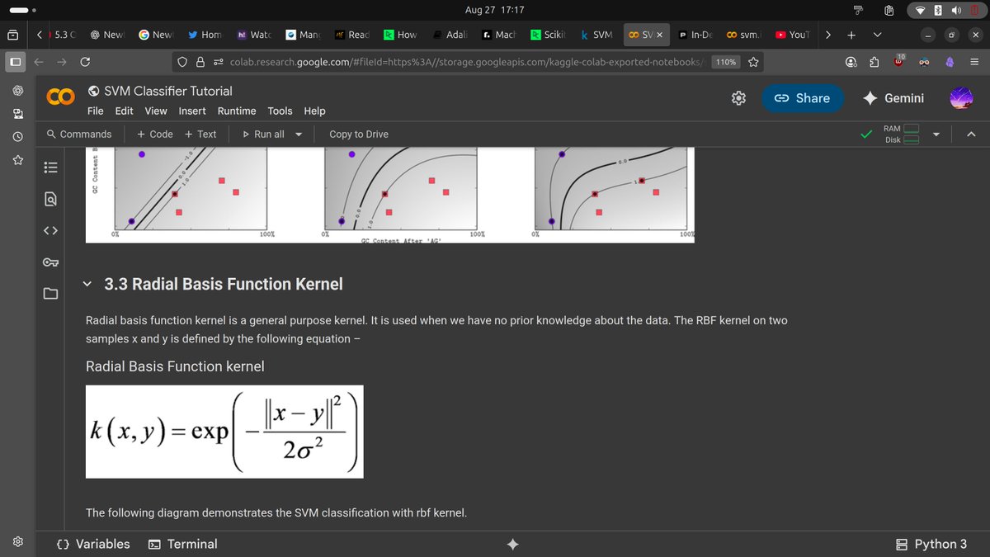Open Files folder icon in sidebar
Screen dimensions: 990x557
click(x=50, y=293)
